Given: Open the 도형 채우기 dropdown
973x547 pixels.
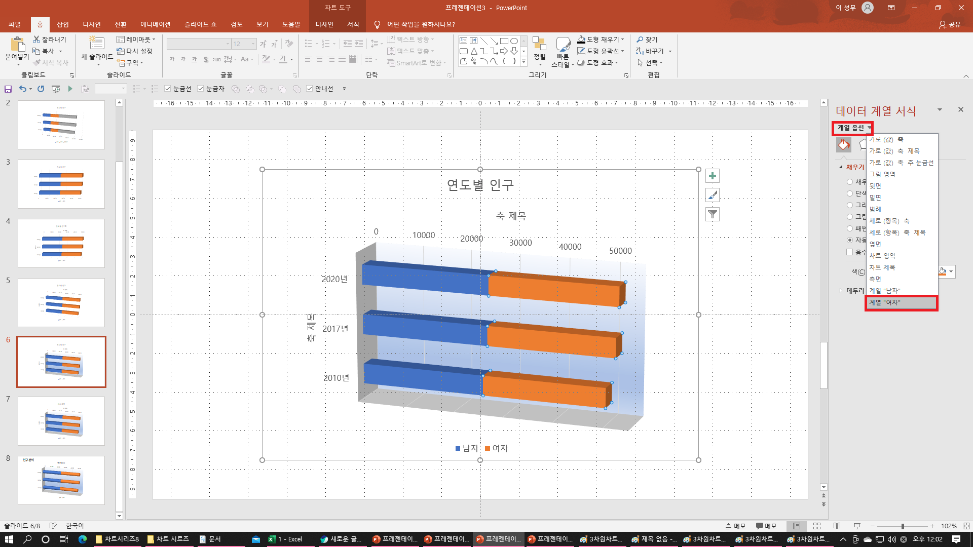Looking at the screenshot, I should (x=602, y=40).
